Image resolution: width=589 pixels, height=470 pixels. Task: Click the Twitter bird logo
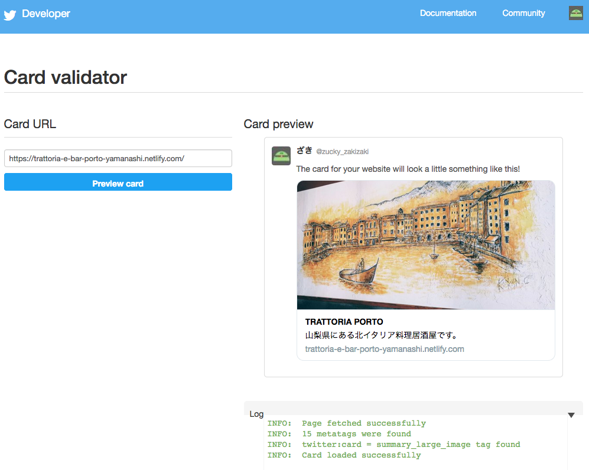[x=10, y=15]
